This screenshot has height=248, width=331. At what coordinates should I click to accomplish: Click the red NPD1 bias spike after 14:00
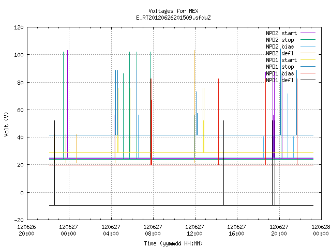coord(218,121)
